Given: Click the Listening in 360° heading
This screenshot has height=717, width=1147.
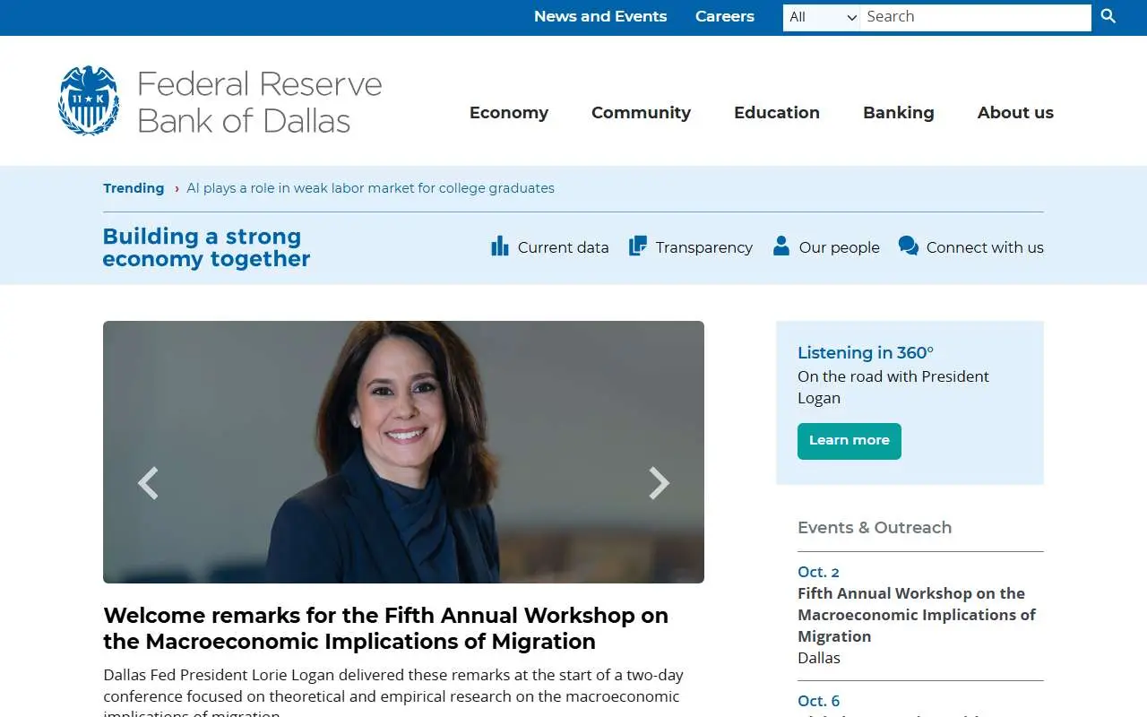Looking at the screenshot, I should point(866,353).
